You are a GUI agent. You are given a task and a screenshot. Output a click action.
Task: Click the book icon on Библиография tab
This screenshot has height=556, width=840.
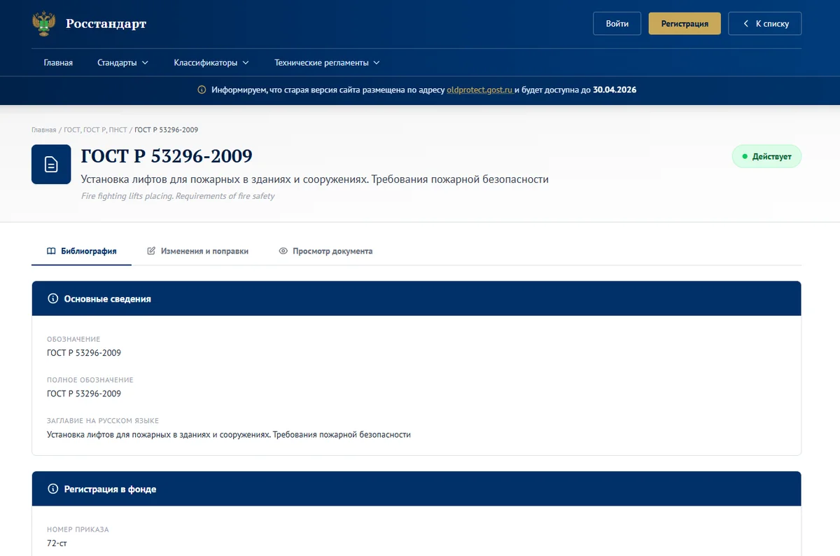51,251
